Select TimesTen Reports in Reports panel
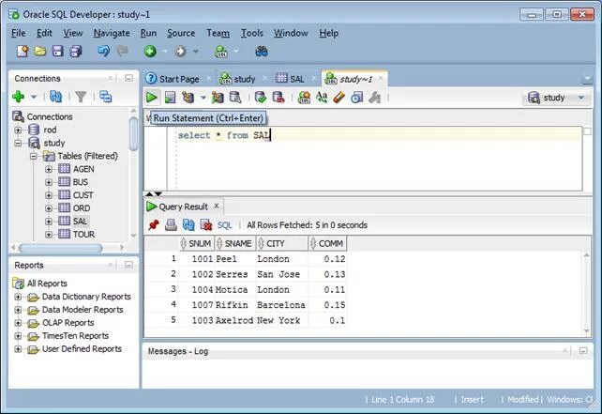 click(x=75, y=335)
